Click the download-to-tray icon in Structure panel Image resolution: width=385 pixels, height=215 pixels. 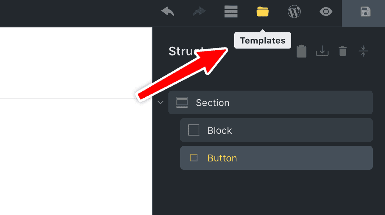coord(322,51)
